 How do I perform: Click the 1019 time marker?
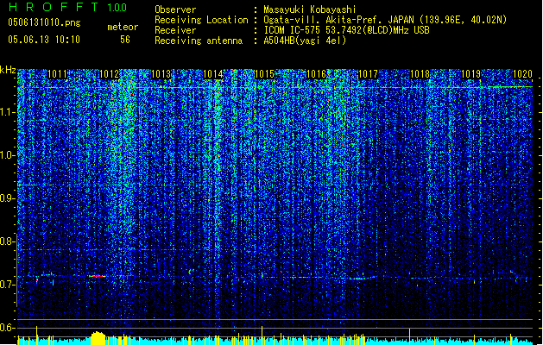click(471, 74)
